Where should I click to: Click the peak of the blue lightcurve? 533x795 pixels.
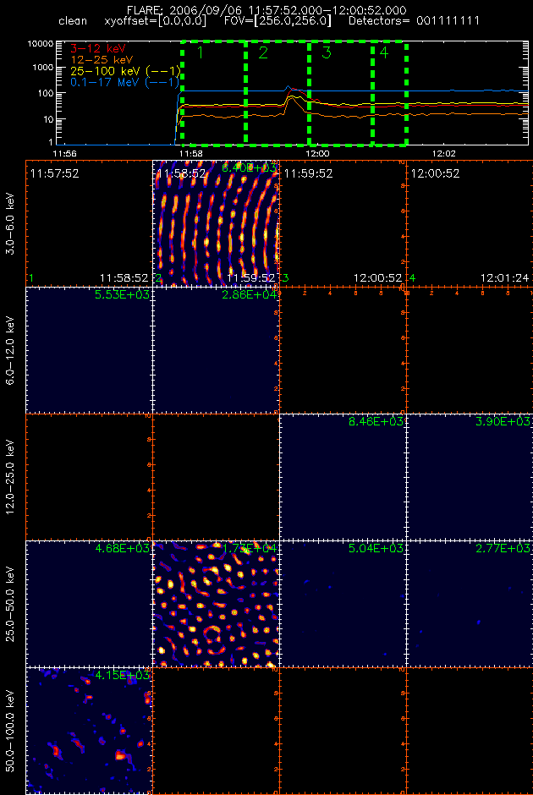click(288, 86)
